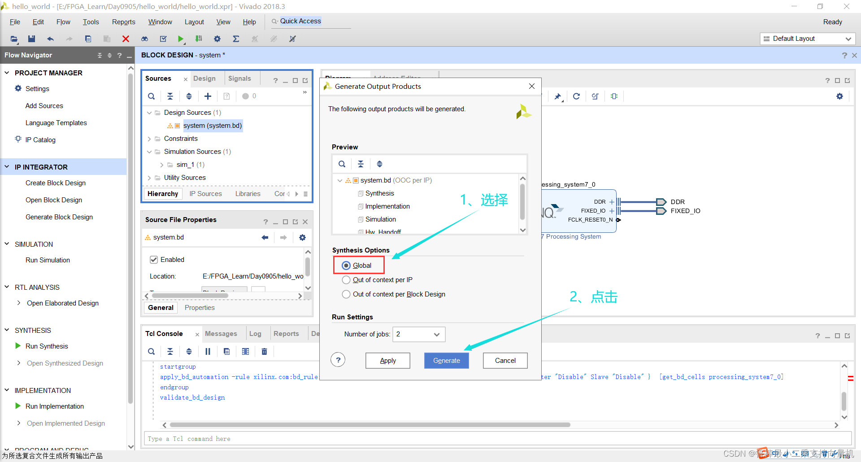Click the Settings gear in the main toolbar
861x462 pixels.
pos(217,39)
